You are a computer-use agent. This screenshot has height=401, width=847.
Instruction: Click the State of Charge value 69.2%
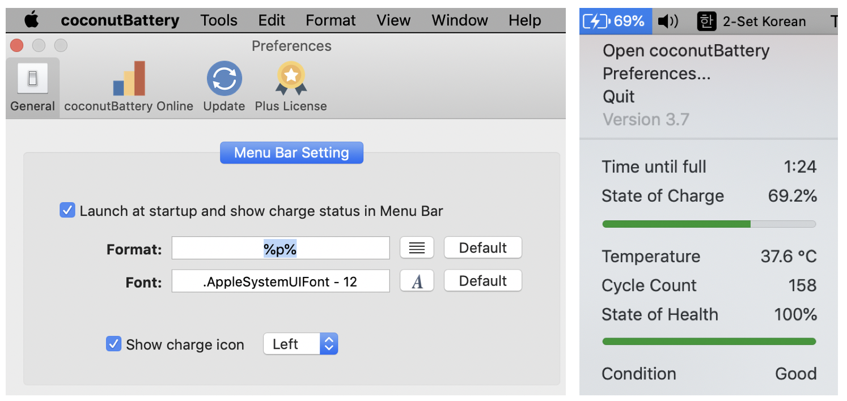point(793,196)
